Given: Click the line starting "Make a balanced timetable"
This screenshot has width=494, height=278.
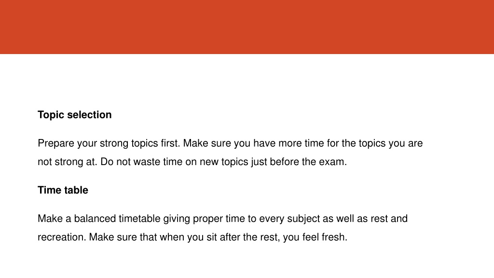Looking at the screenshot, I should click(223, 219).
